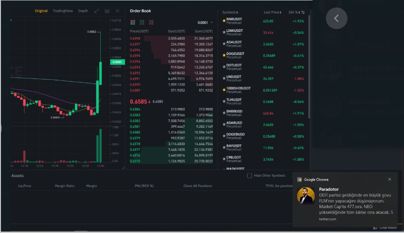The width and height of the screenshot is (404, 233).
Task: Click ask price 0.6598 in order book
Action: click(x=135, y=39)
